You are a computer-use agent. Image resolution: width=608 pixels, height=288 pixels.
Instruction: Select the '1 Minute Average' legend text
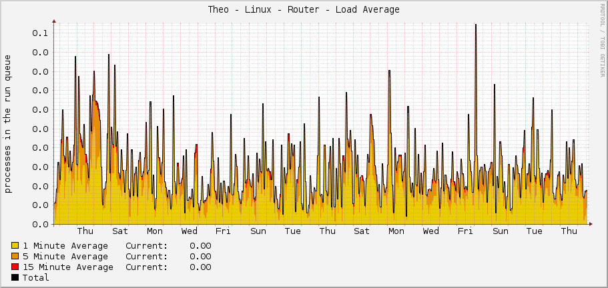pyautogui.click(x=65, y=246)
